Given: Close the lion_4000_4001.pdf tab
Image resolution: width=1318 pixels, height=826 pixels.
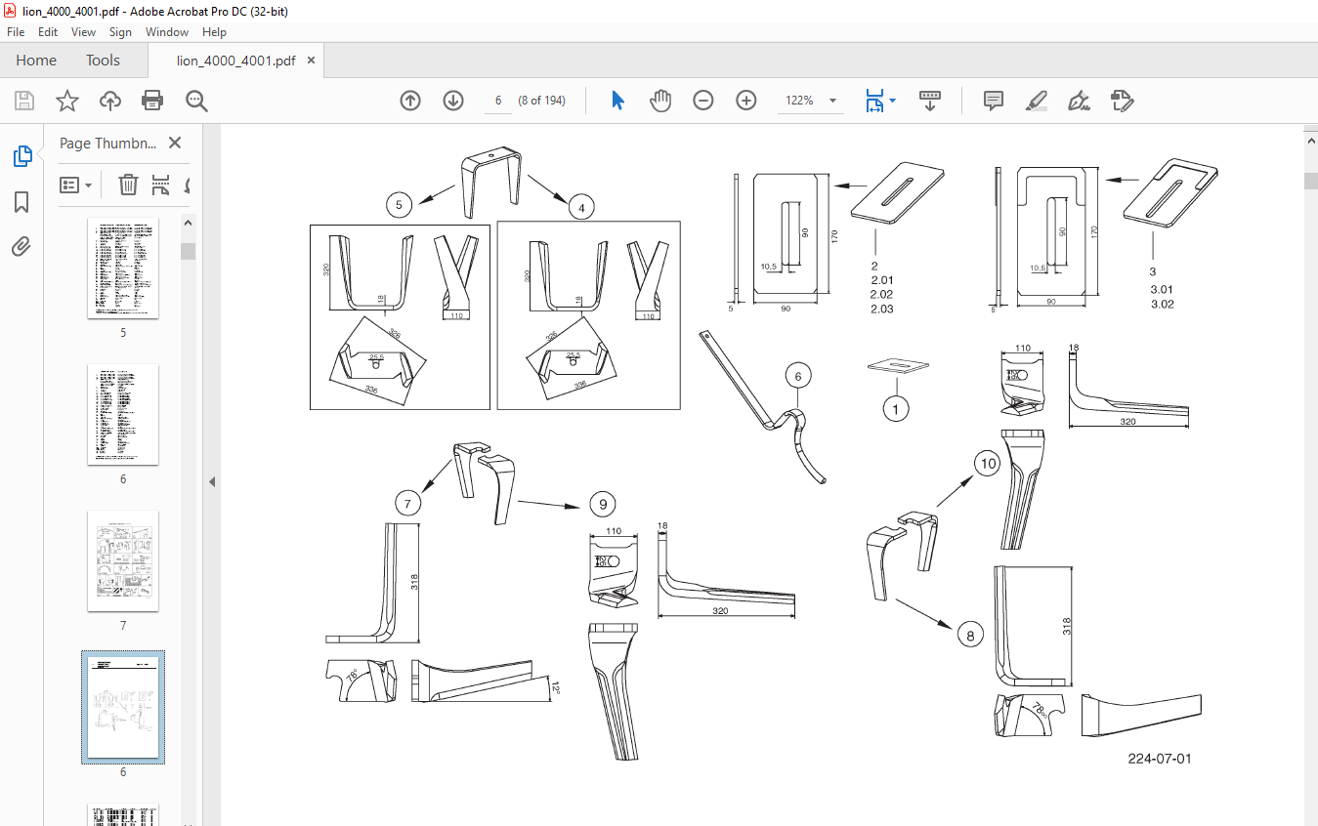Looking at the screenshot, I should pyautogui.click(x=311, y=61).
